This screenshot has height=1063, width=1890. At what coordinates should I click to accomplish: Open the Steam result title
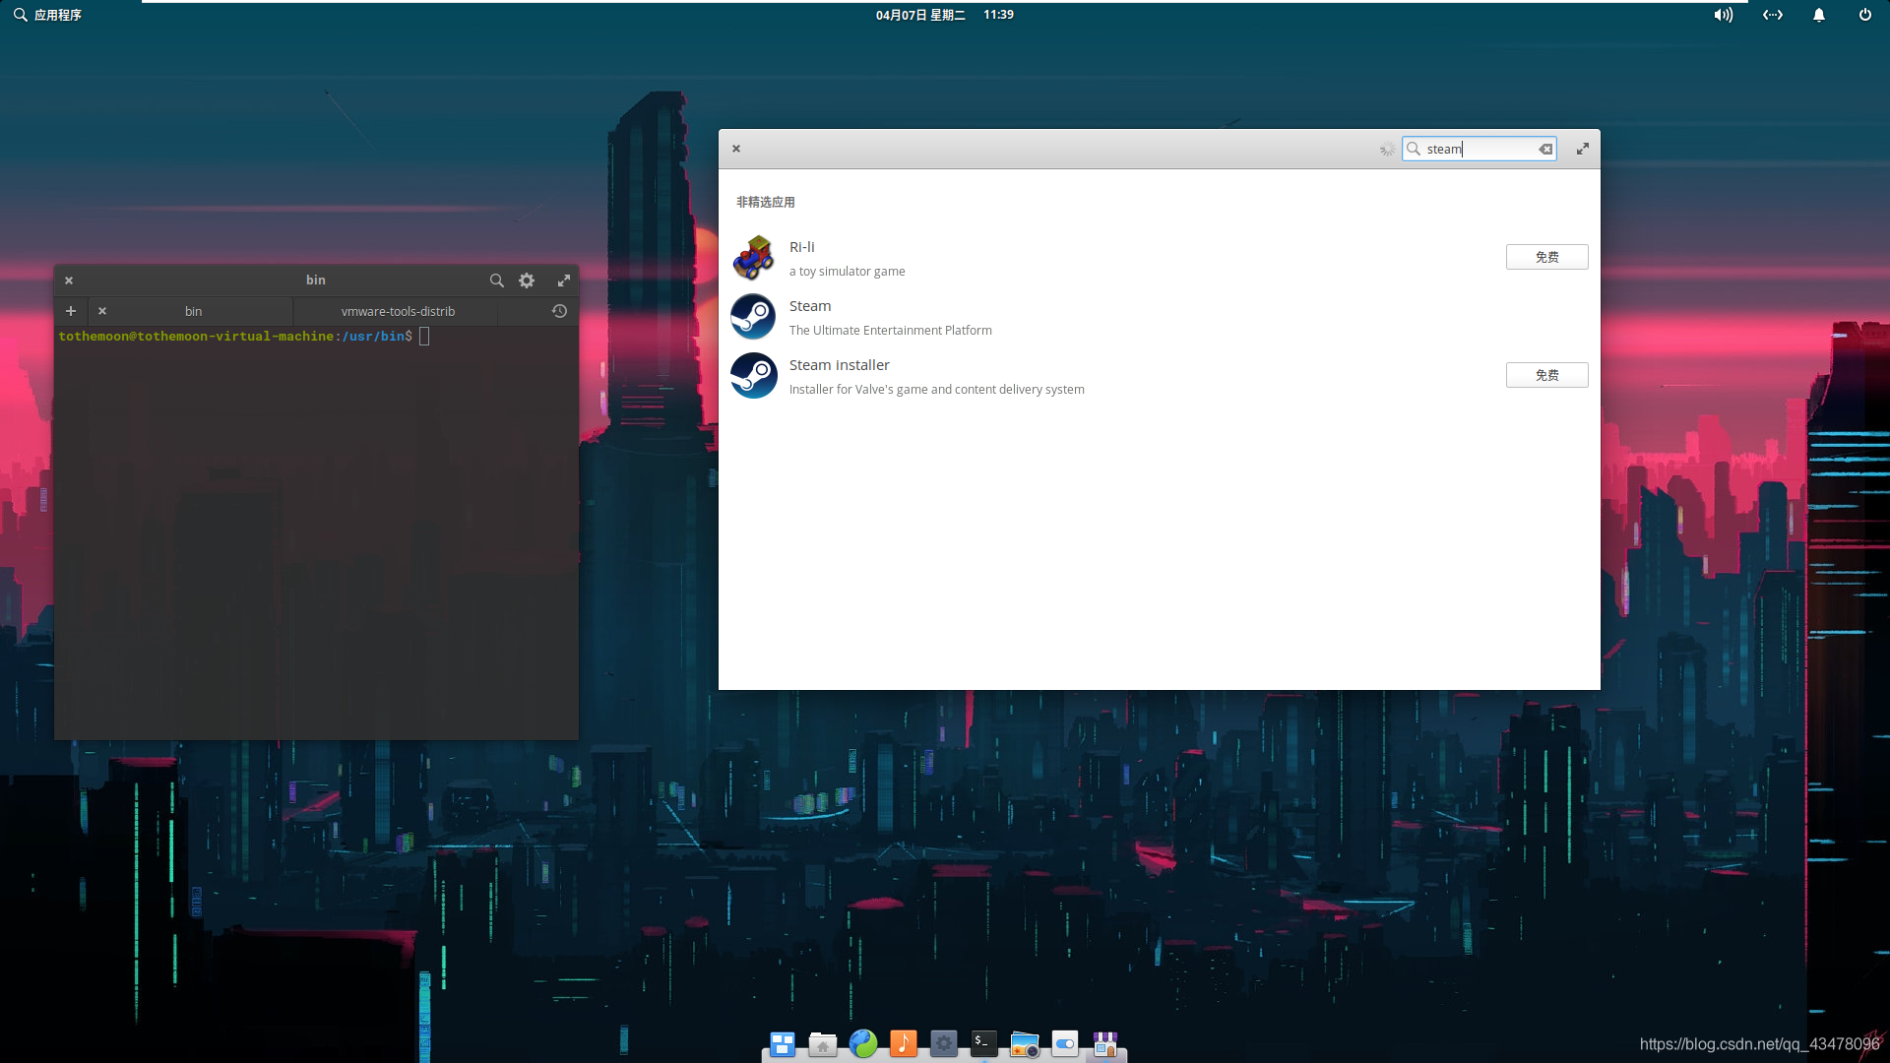[x=810, y=306]
